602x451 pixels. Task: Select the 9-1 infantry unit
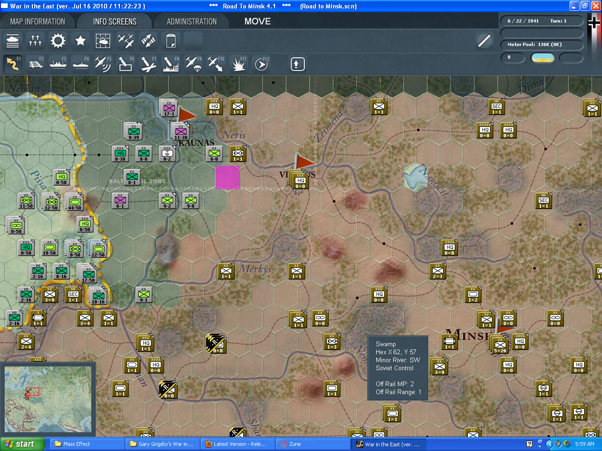click(x=144, y=295)
